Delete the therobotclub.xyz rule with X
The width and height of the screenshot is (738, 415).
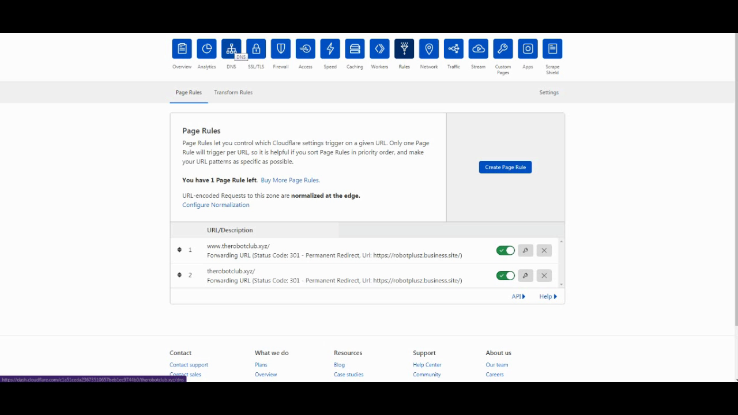pyautogui.click(x=544, y=276)
